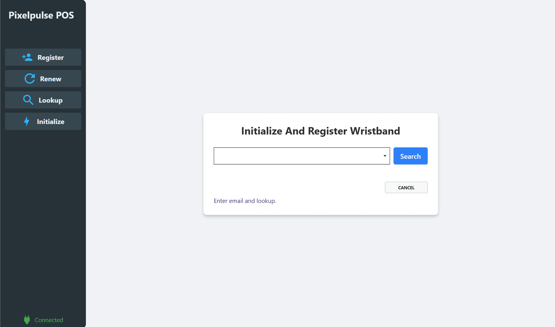The height and width of the screenshot is (327, 555).
Task: Click the Renew circular arrow icon
Action: click(30, 79)
